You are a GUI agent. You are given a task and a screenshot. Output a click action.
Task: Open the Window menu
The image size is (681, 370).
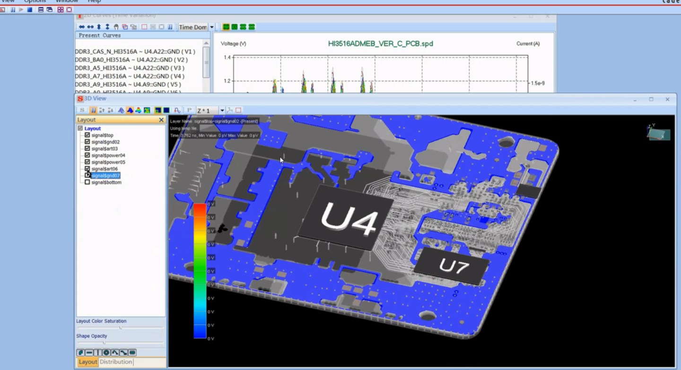(67, 1)
